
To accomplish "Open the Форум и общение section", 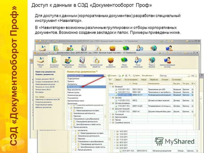I will click(x=152, y=62).
